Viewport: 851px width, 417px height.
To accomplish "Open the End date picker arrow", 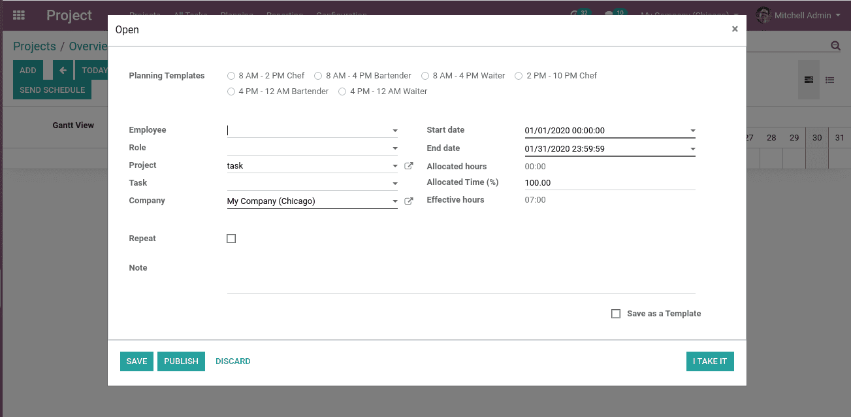I will point(692,149).
